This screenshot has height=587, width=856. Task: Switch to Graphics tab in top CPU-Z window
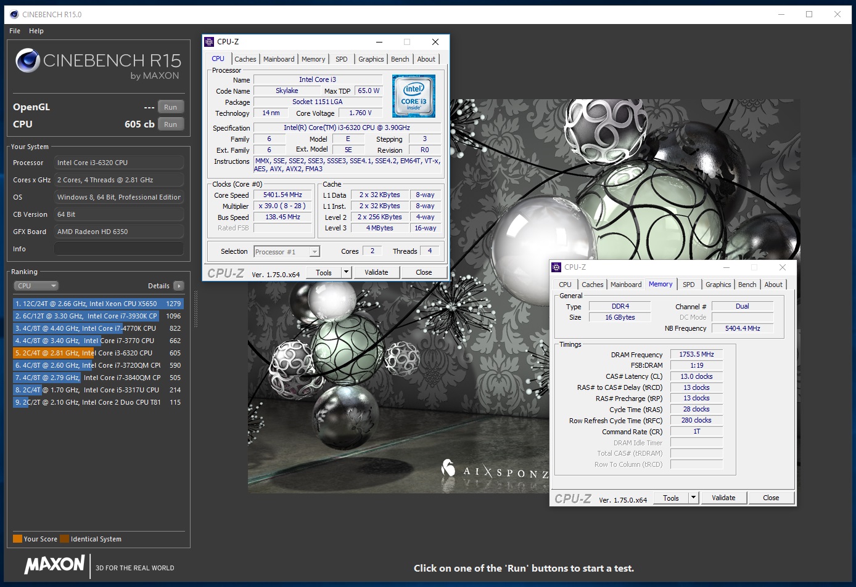coord(371,59)
